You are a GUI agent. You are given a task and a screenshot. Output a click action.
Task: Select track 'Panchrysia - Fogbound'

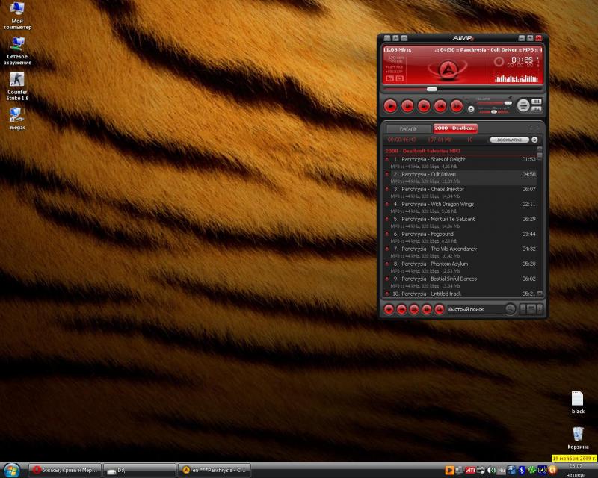[460, 237]
